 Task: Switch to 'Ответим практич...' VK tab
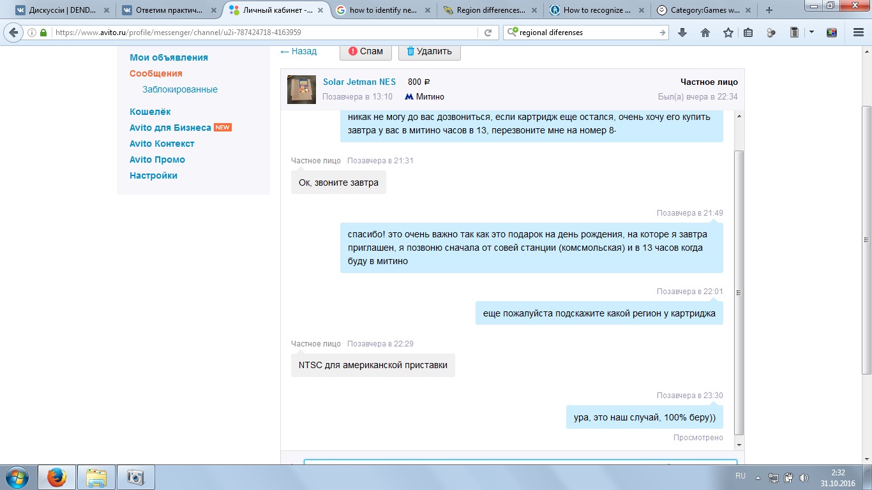169,10
